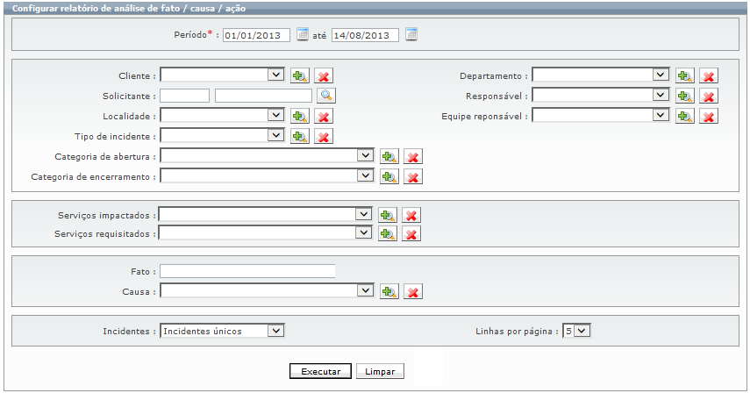This screenshot has width=750, height=393.
Task: Clear Serviços impactados with red X
Action: pos(411,215)
